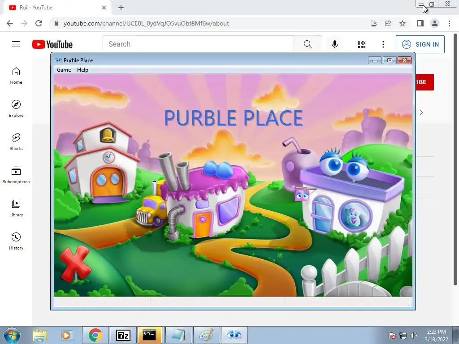Focus the YouTube search field
Screen dimensions: 459x344
(198, 44)
